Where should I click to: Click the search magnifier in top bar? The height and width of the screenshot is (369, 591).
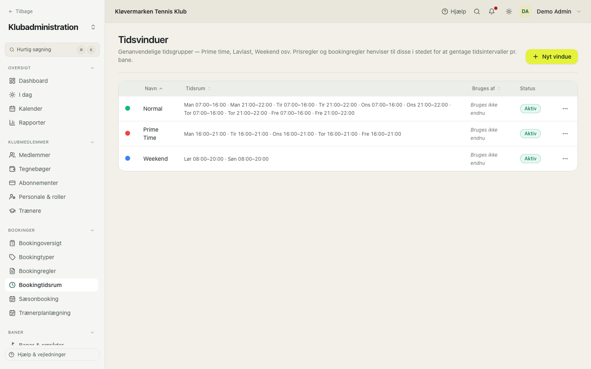click(477, 11)
